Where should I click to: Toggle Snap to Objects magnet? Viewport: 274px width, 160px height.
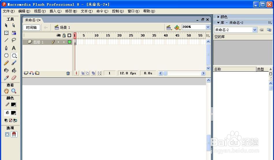coord(14,134)
